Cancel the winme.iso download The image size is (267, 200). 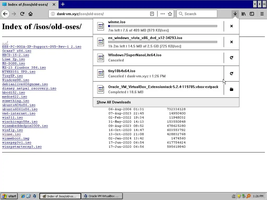[x=232, y=26]
